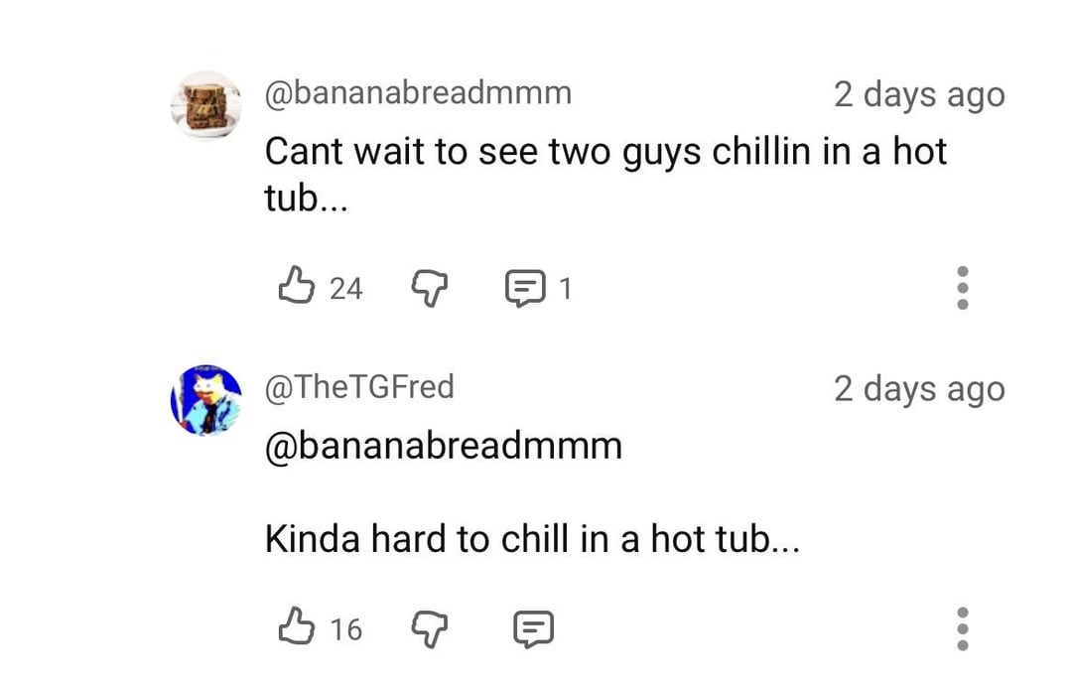Visit the @bananabreadmmm channel from the first comment's username

tap(417, 93)
